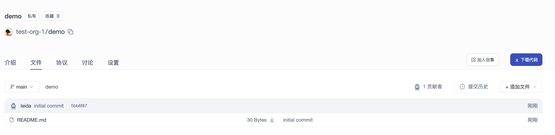Open the 讨论 tab
555x135 pixels.
(87, 62)
